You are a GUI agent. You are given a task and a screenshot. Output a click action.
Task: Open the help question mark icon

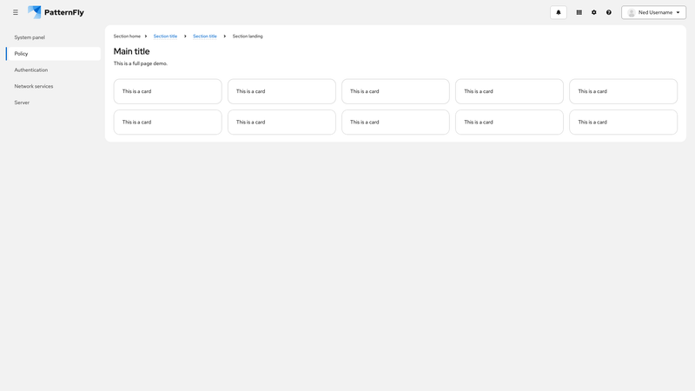tap(609, 12)
